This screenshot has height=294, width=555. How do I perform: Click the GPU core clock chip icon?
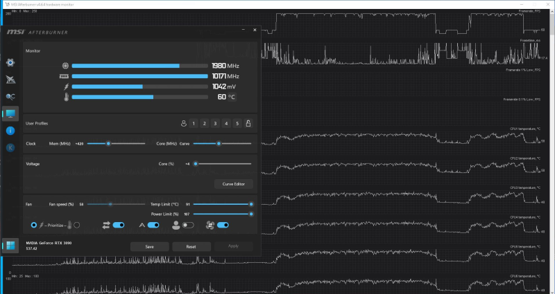point(65,66)
